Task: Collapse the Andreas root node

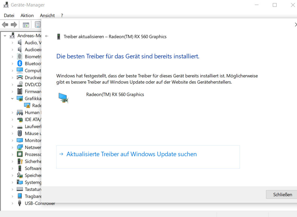Action: point(5,36)
